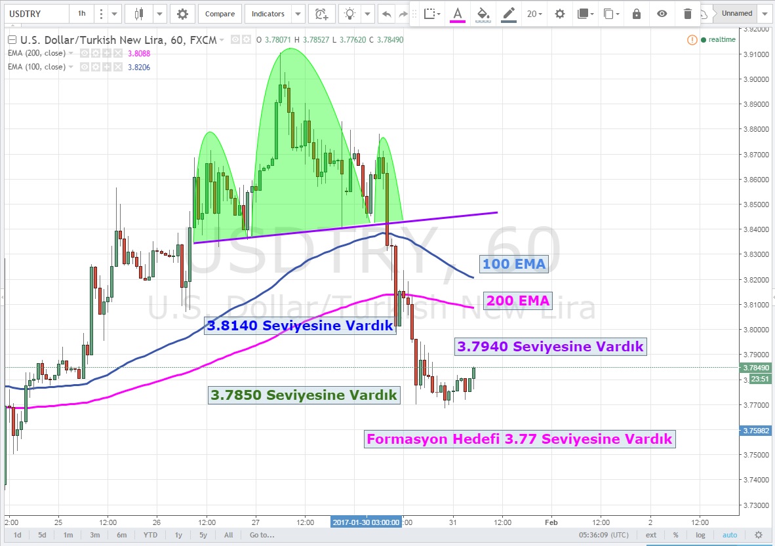Click the undo arrow button

point(387,14)
